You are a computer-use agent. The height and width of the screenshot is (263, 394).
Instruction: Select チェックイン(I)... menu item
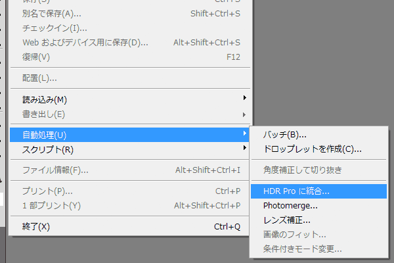pos(130,28)
